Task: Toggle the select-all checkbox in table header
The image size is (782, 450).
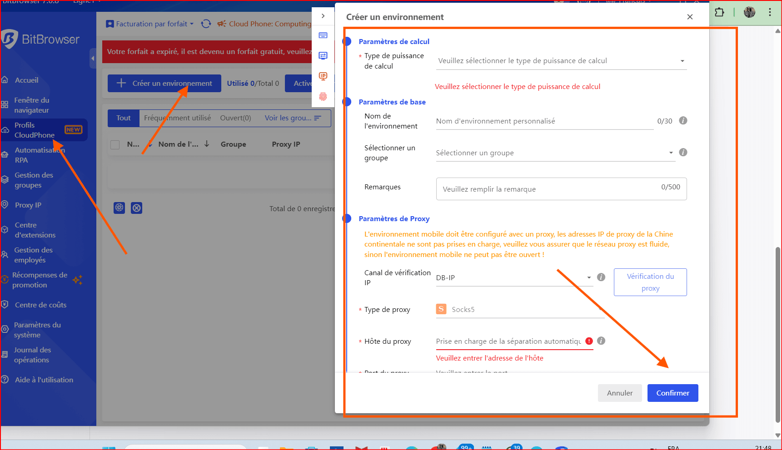Action: click(x=115, y=144)
